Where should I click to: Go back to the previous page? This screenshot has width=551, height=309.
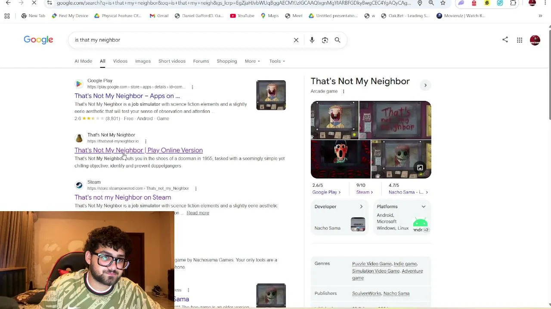point(8,3)
